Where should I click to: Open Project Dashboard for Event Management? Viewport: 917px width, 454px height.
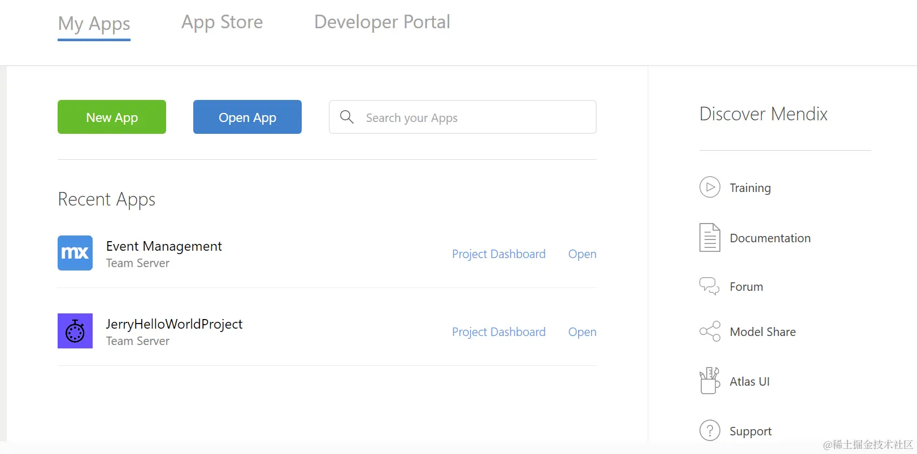[498, 254]
